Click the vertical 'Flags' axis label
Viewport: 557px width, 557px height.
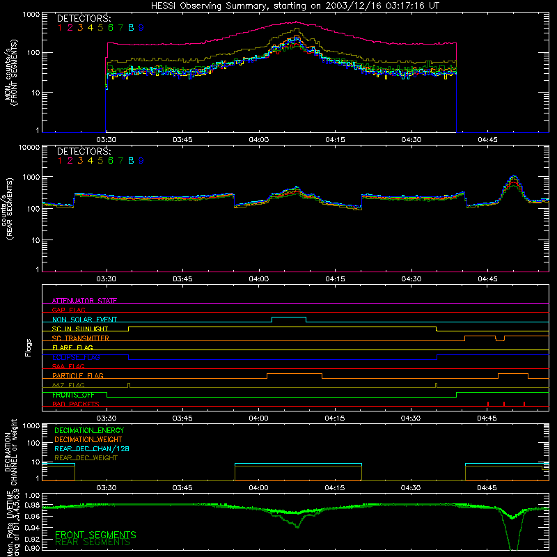pyautogui.click(x=29, y=347)
